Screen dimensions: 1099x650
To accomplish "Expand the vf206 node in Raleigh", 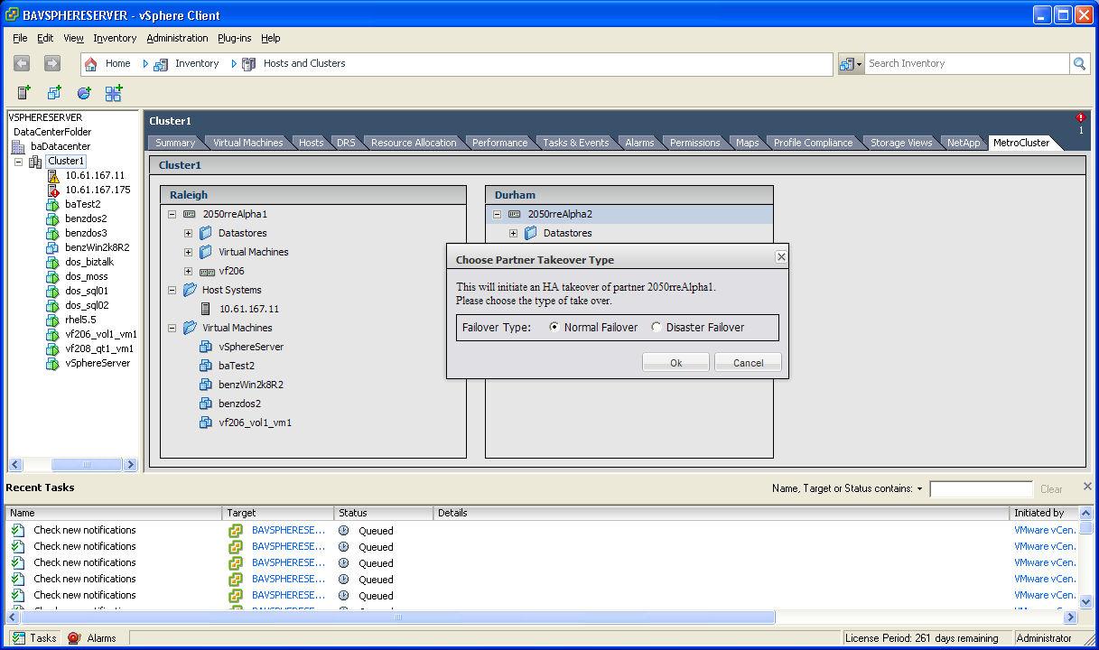I will tap(188, 271).
